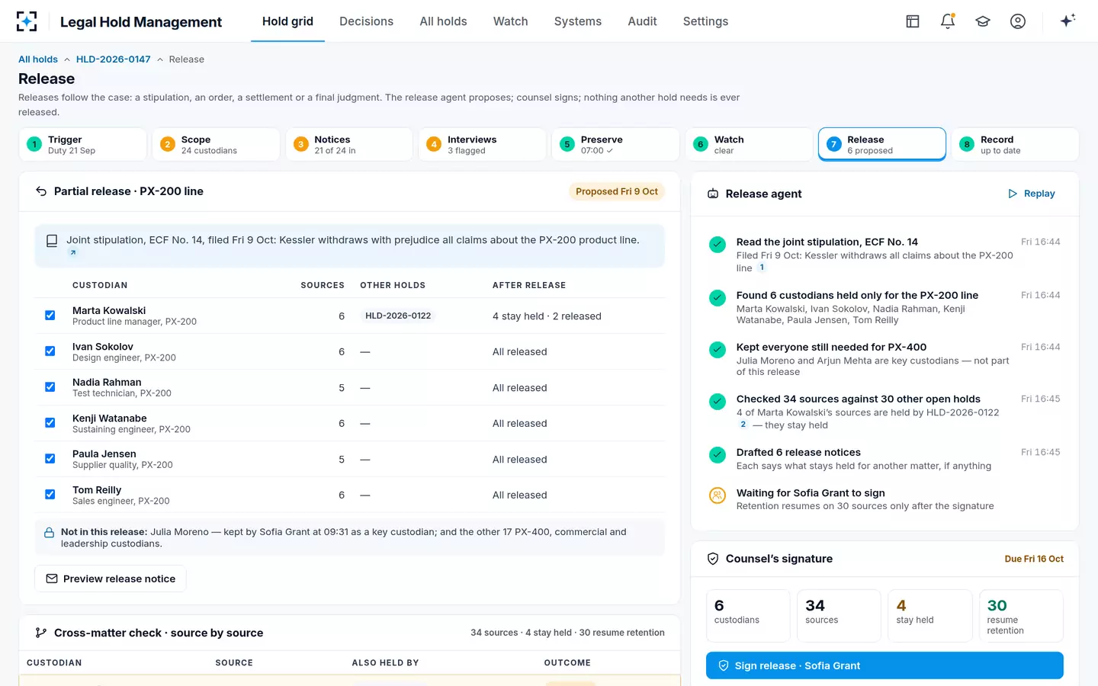
Task: Open the external link icon under the joint stipulation
Action: point(73,252)
